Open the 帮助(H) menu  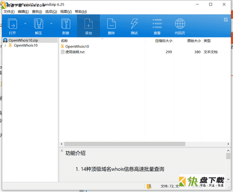[x=81, y=12]
